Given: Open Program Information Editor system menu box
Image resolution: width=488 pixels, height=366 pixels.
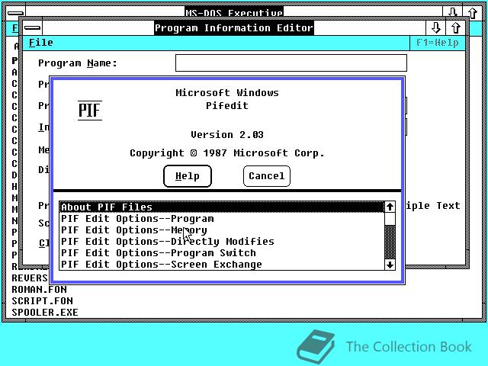Looking at the screenshot, I should pos(32,28).
